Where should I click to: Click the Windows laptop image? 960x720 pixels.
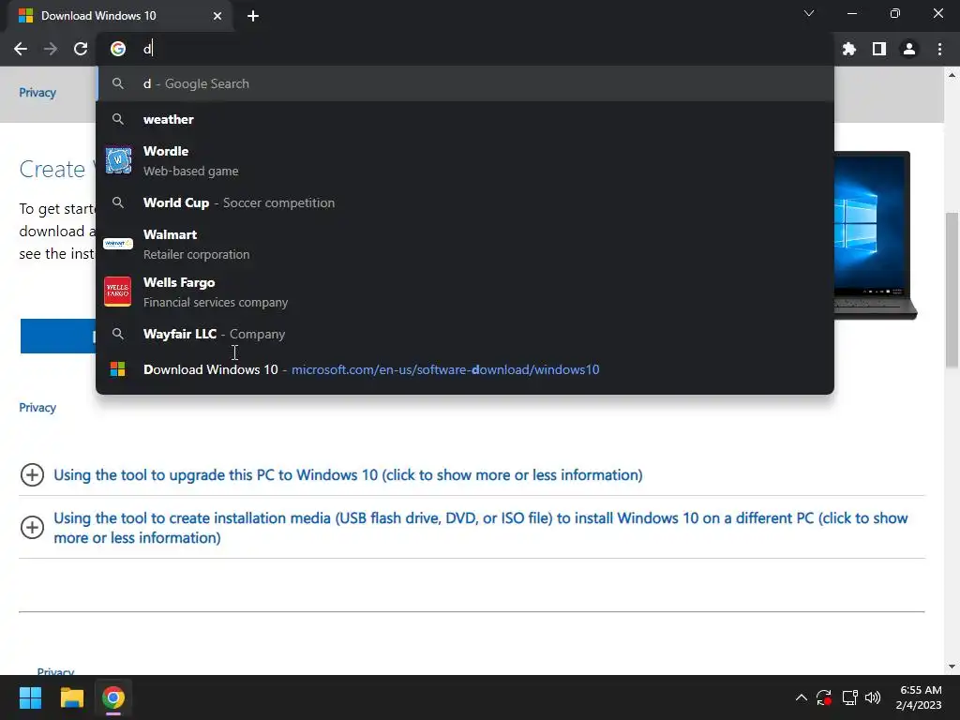[x=876, y=235]
